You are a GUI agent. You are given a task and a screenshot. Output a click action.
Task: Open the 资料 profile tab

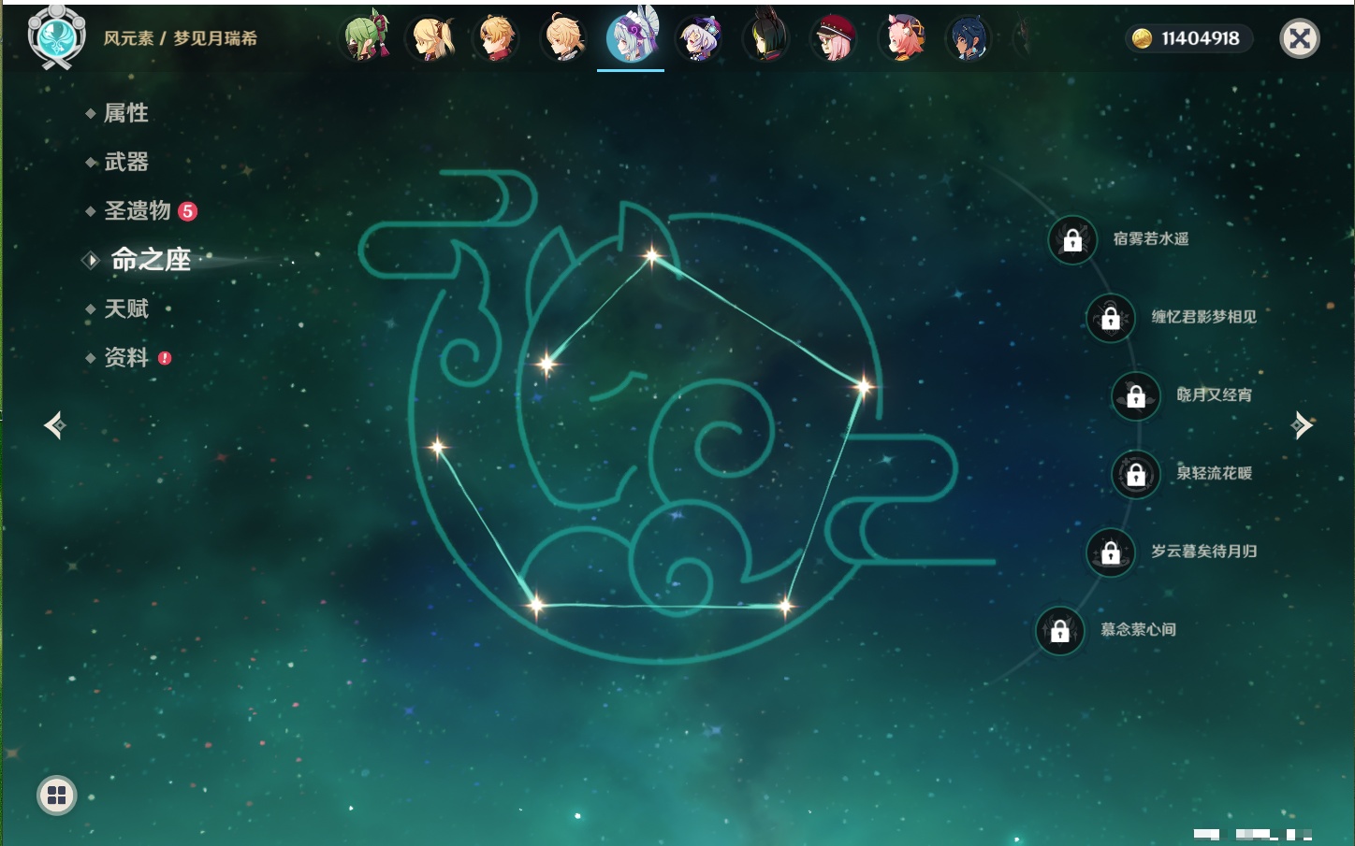click(125, 357)
